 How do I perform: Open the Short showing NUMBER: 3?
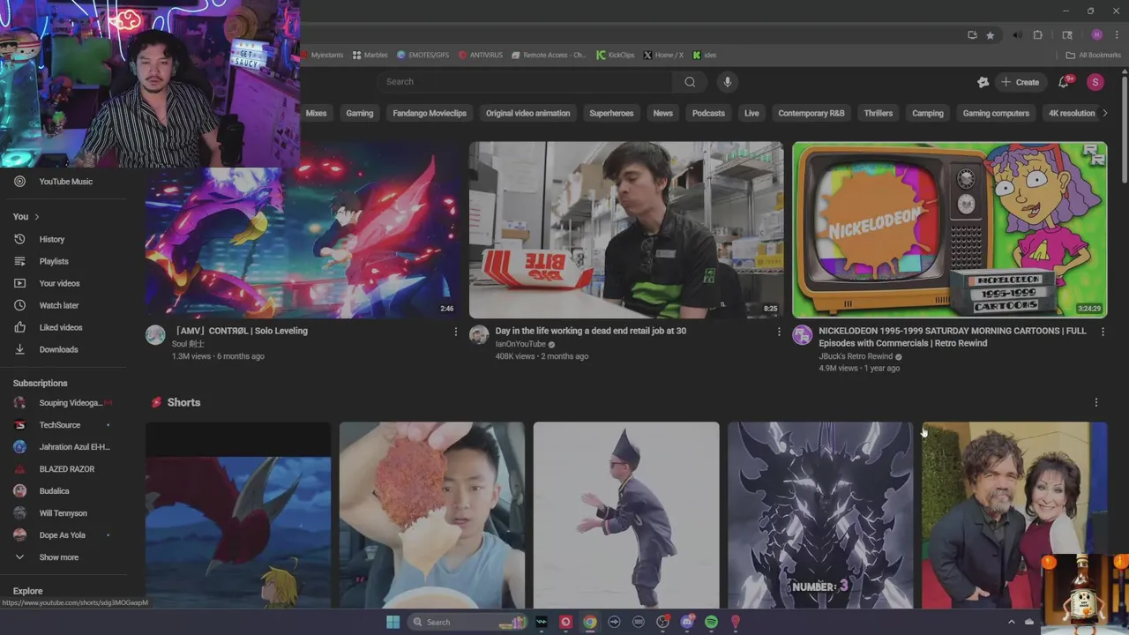click(x=820, y=515)
